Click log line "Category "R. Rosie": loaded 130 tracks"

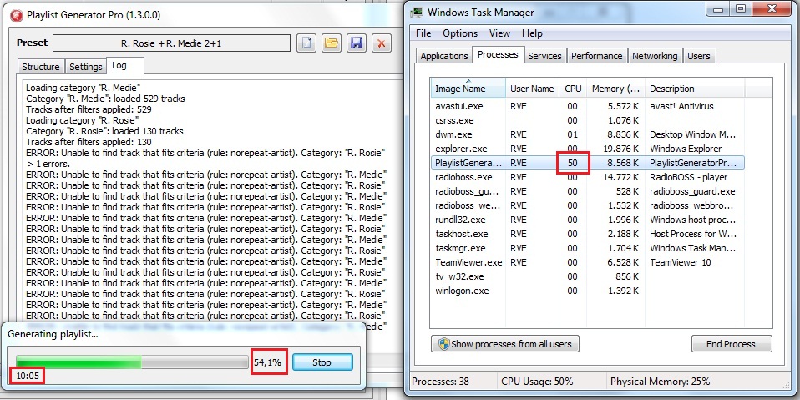click(104, 131)
